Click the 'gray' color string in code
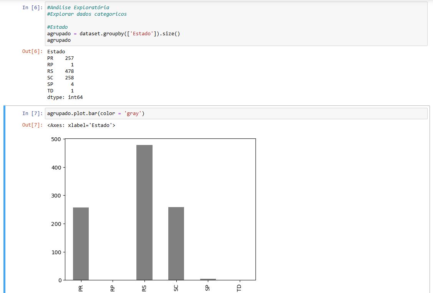 133,114
